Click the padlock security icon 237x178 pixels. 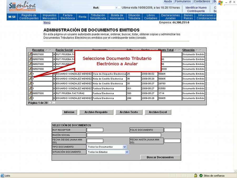[195, 176]
